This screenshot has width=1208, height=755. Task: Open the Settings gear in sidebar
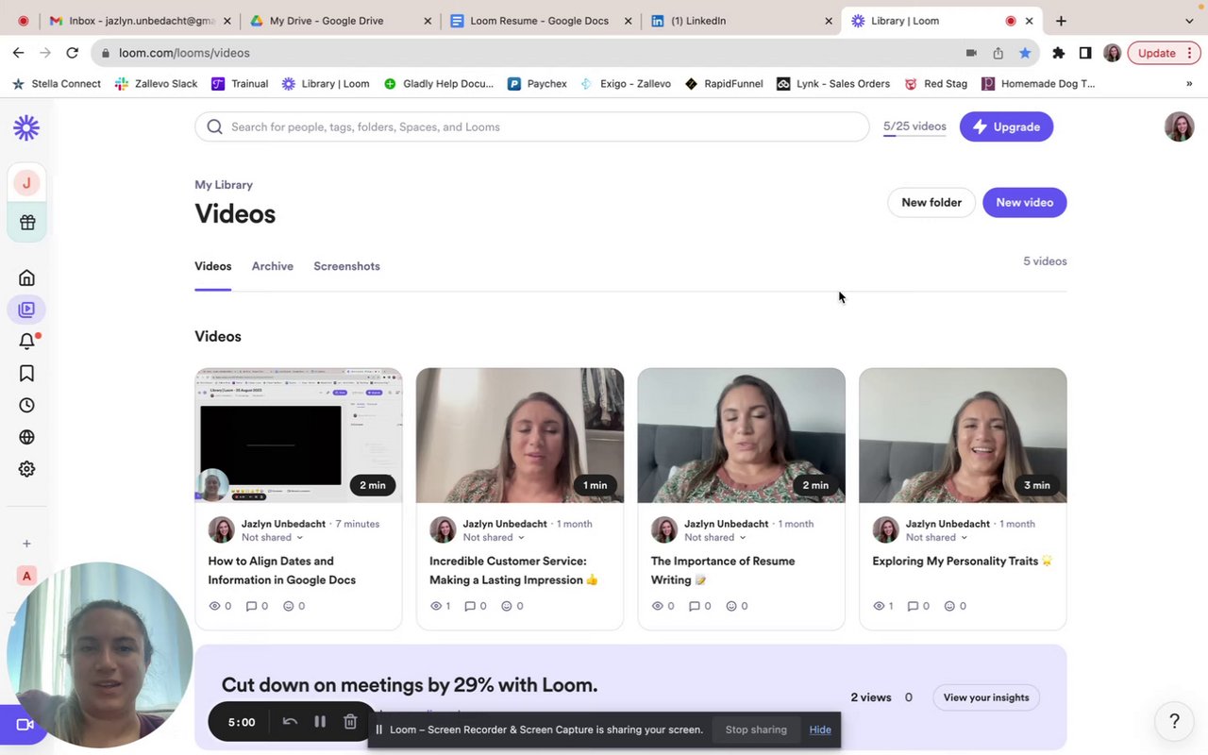point(26,469)
